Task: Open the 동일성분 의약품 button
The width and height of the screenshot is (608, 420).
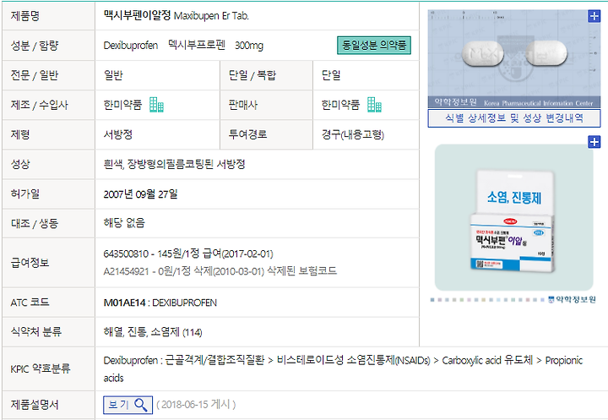Action: [x=374, y=46]
